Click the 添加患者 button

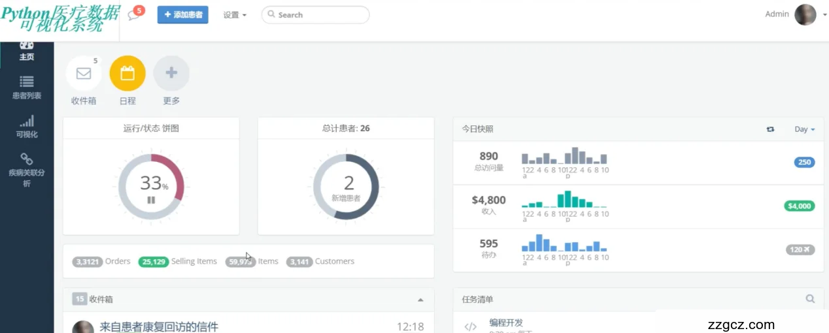[182, 15]
